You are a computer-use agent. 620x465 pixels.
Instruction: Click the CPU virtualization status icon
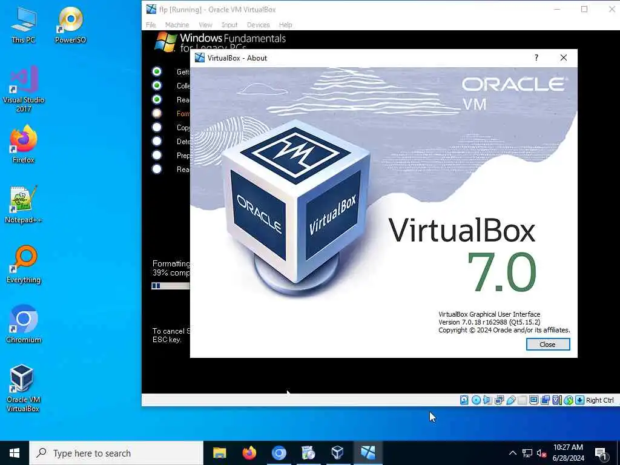point(557,400)
